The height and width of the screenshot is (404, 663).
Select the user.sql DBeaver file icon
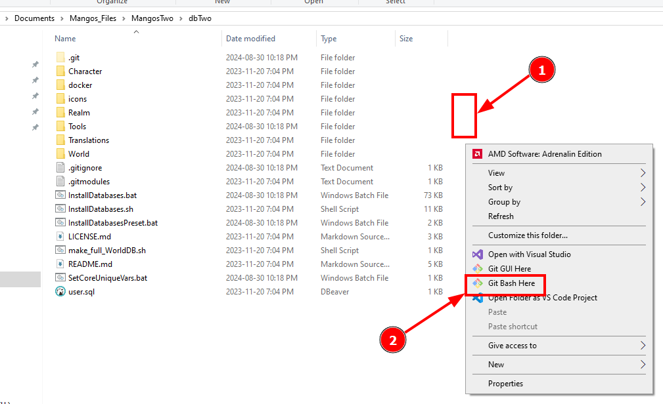tap(60, 292)
